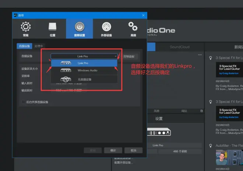This screenshot has width=243, height=171.
Task: Click the audio interface icon under 设置
Action: pos(159,132)
